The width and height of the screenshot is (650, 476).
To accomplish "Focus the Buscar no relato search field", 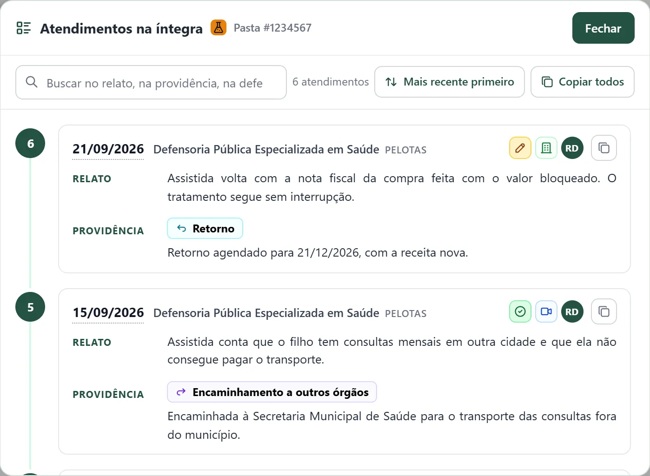I will pyautogui.click(x=151, y=82).
